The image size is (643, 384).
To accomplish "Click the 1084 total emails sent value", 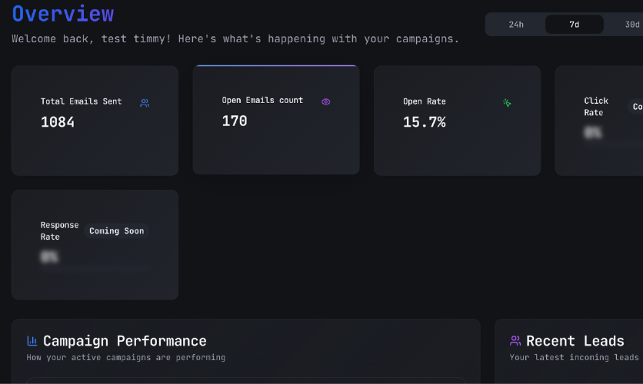I will click(58, 122).
